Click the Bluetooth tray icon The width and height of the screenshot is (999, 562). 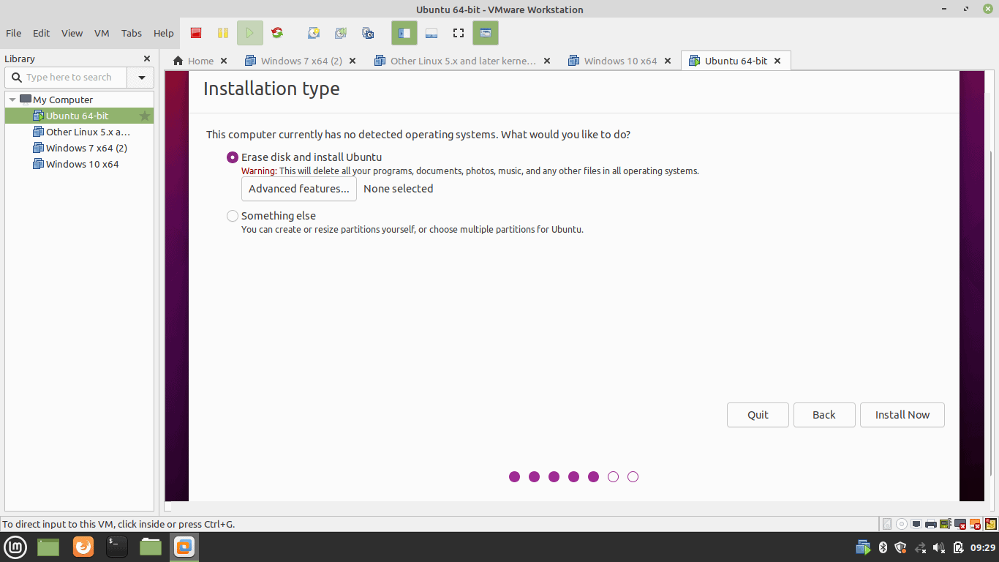tap(883, 547)
